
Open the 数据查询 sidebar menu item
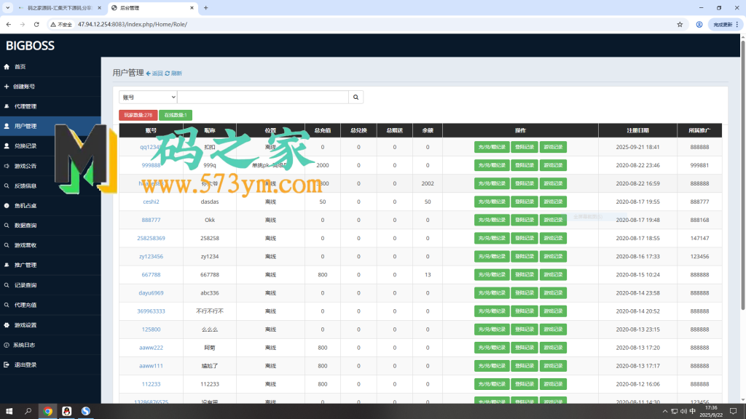pyautogui.click(x=50, y=226)
